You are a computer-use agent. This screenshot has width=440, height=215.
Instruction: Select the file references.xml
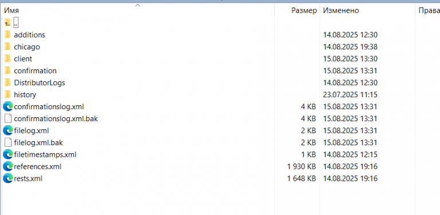click(38, 166)
